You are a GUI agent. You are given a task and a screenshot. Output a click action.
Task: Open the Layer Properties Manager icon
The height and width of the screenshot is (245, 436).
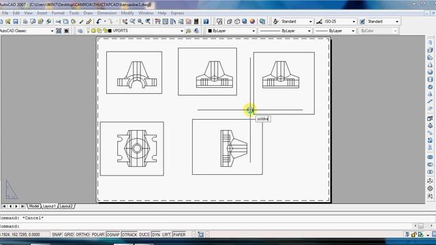[80, 31]
